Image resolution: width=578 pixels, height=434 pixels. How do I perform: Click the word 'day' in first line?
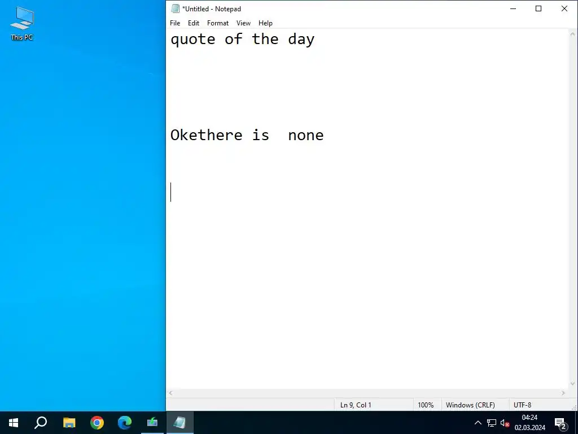coord(301,39)
